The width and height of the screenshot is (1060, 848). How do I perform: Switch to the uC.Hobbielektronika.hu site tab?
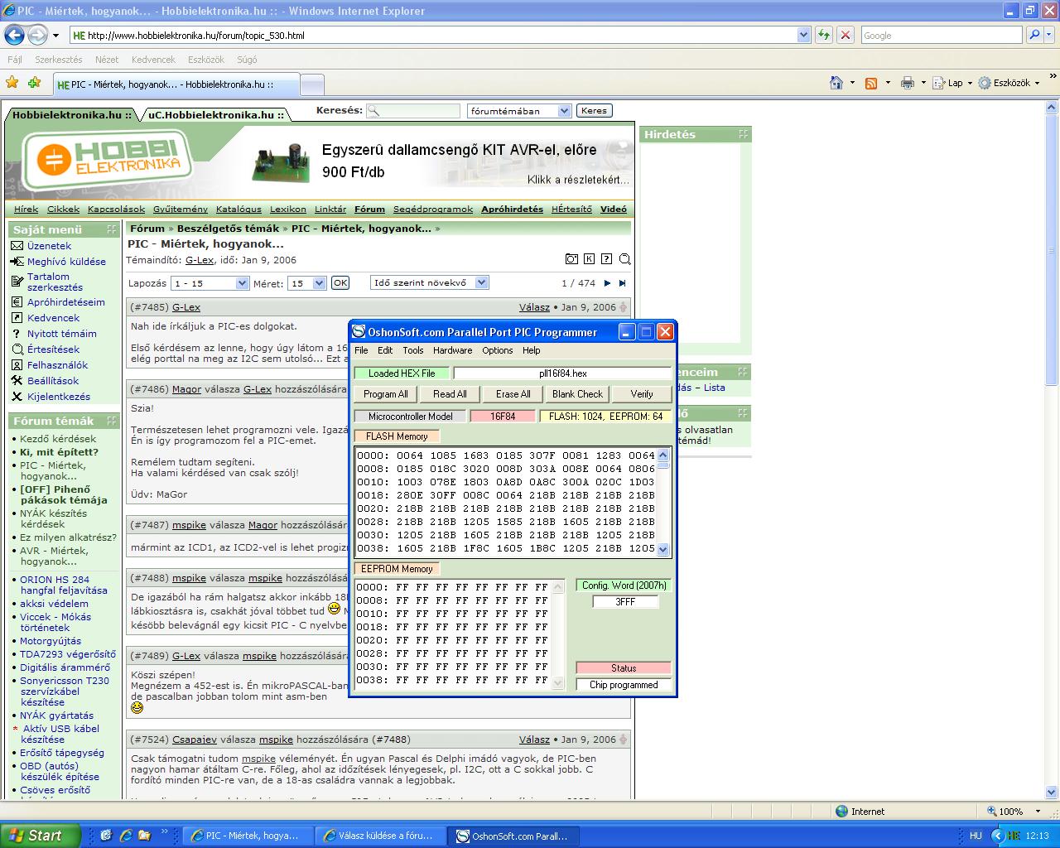tap(216, 115)
